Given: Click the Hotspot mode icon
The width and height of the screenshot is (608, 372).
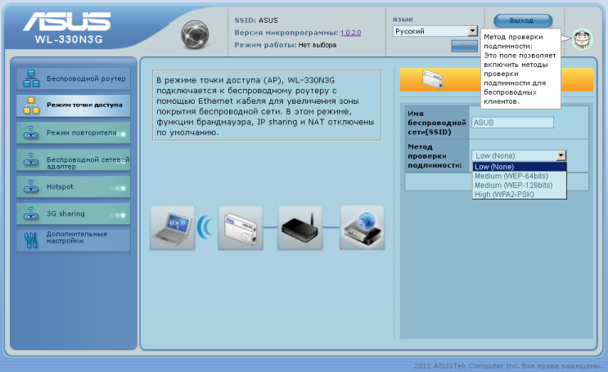Looking at the screenshot, I should (31, 186).
